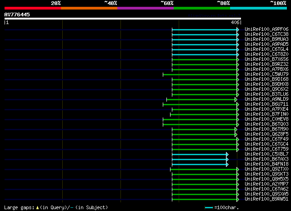Select the UniRef100_C6T759 label
This screenshot has height=211, width=291.
(x=266, y=149)
